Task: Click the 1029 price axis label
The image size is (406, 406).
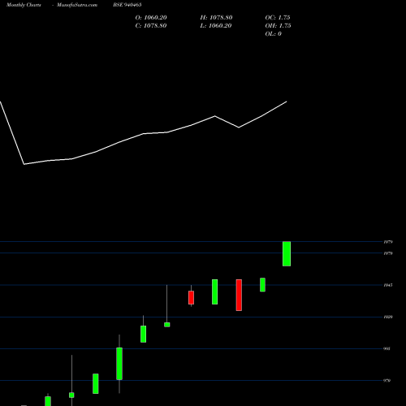Action: tap(388, 317)
